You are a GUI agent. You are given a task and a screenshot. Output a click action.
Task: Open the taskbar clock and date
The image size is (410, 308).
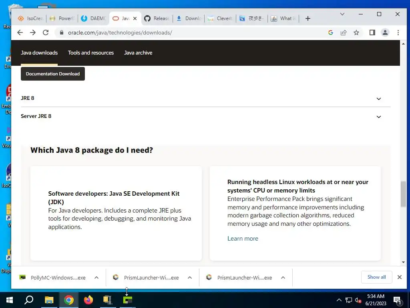coord(376,300)
